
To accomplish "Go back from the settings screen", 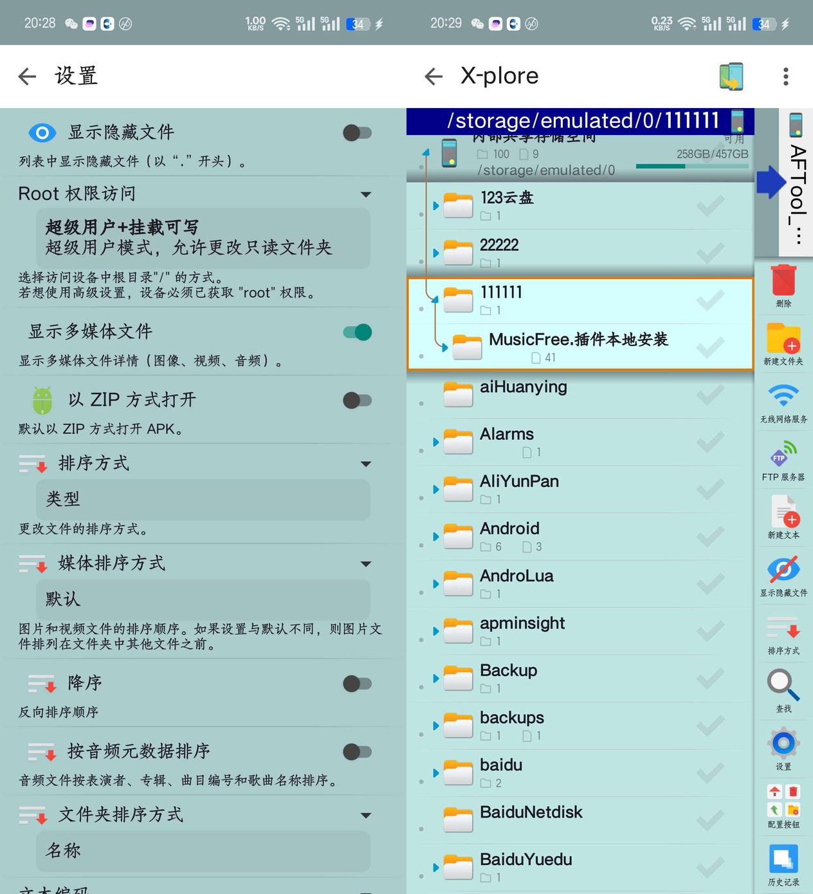I will pos(27,77).
